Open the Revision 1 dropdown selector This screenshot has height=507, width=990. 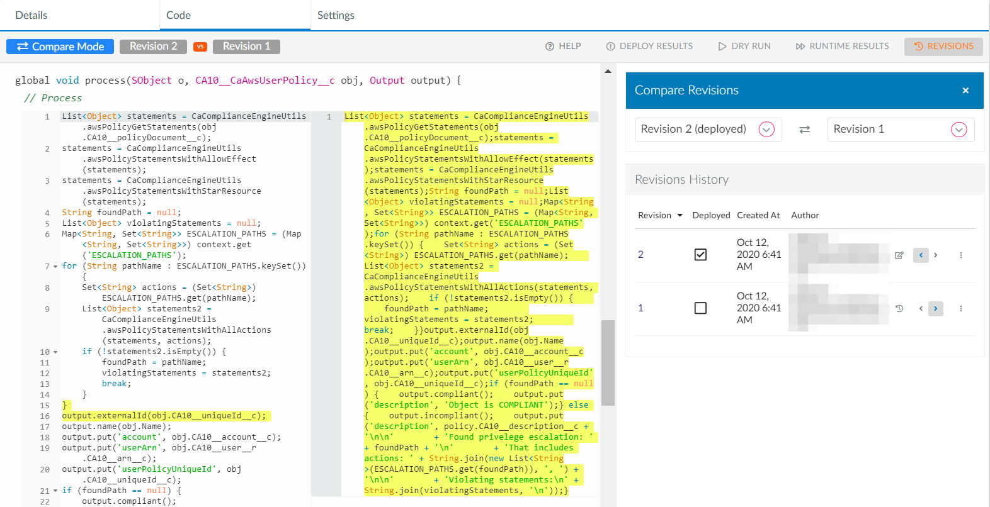tap(958, 130)
